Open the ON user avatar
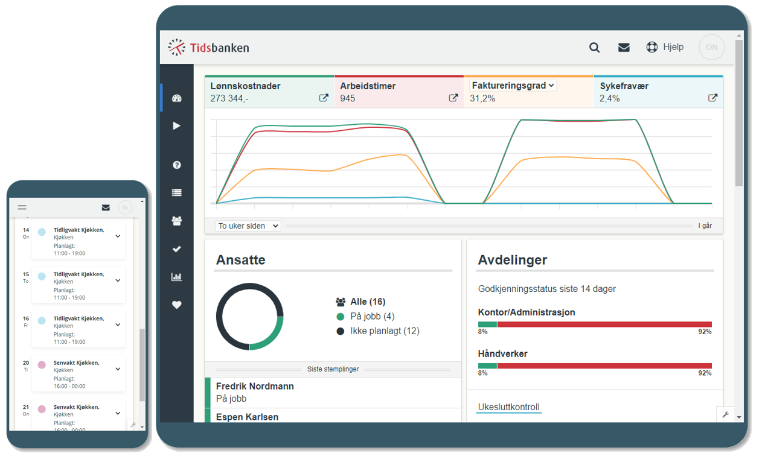 click(712, 47)
